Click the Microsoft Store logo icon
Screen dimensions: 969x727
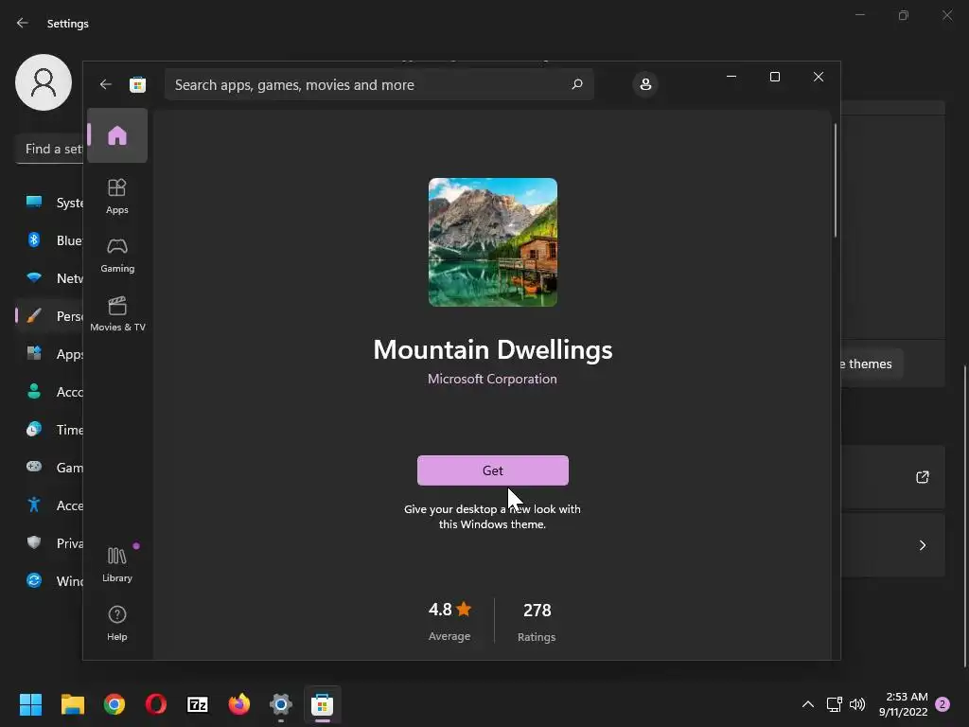137,84
